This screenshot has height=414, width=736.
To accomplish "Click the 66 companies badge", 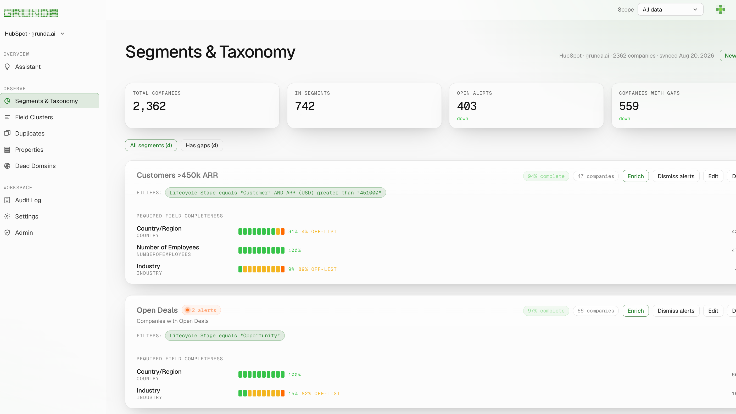I will pyautogui.click(x=596, y=311).
